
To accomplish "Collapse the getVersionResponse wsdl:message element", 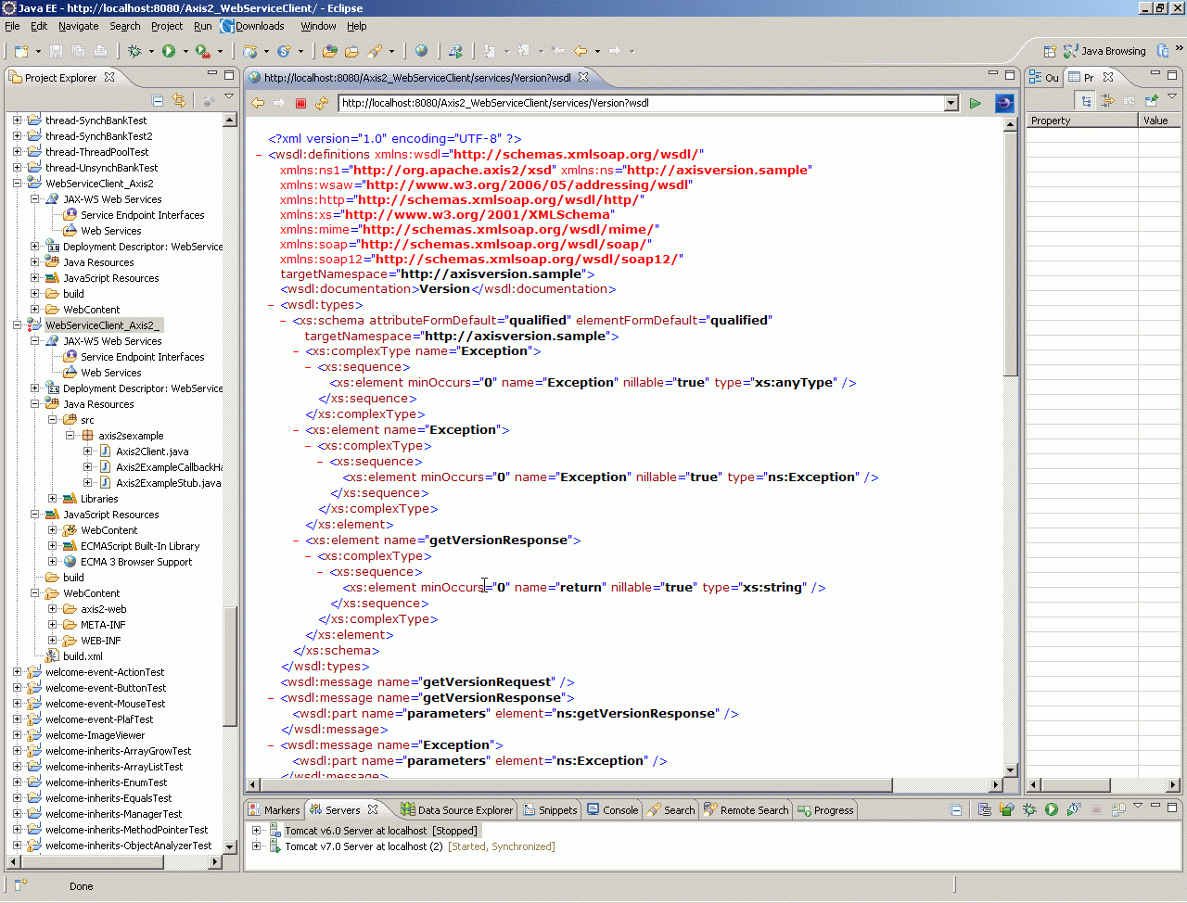I will click(272, 698).
